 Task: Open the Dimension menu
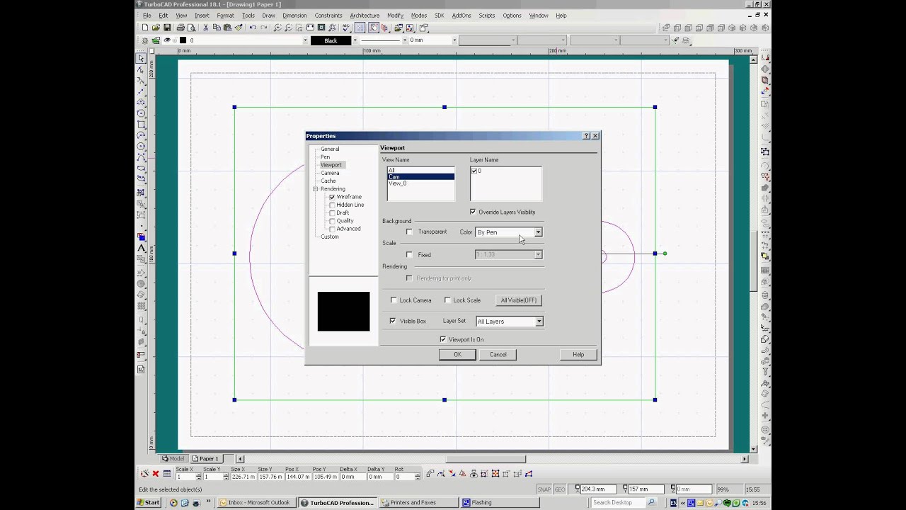[x=294, y=16]
